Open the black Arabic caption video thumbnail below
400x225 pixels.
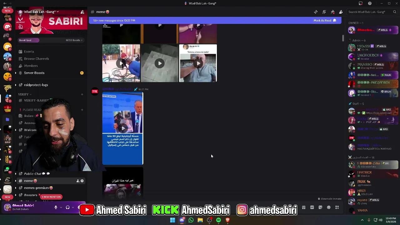(123, 183)
